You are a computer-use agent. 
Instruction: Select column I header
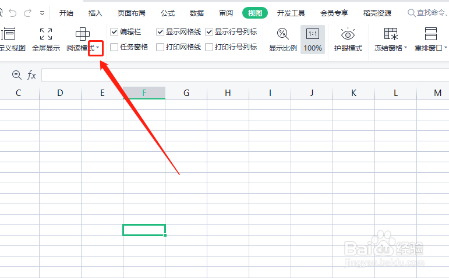point(270,93)
